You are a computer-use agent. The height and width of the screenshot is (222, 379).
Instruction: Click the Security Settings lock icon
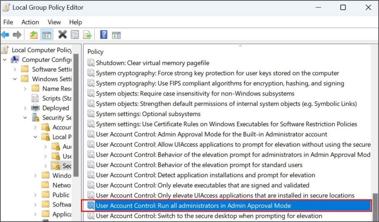pos(35,118)
